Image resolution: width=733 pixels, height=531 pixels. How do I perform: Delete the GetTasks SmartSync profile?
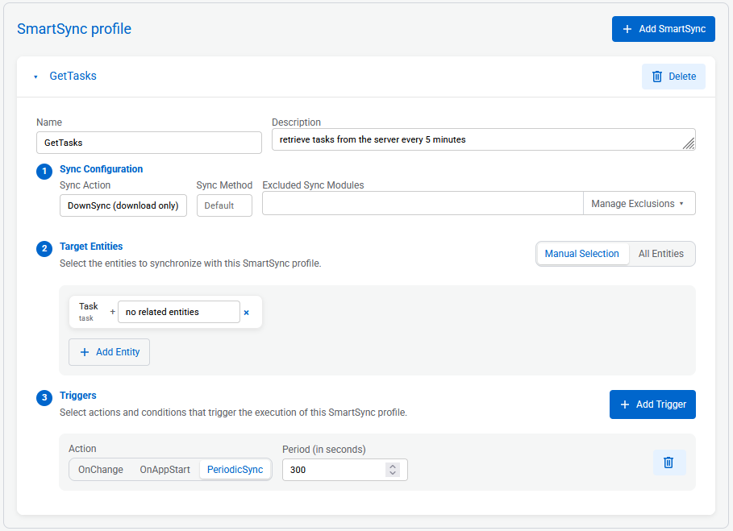click(673, 77)
